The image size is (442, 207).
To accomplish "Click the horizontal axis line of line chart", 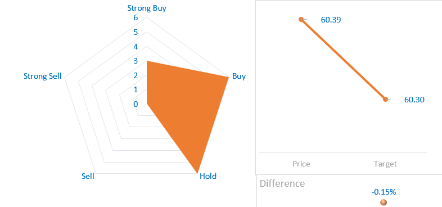I will [343, 152].
